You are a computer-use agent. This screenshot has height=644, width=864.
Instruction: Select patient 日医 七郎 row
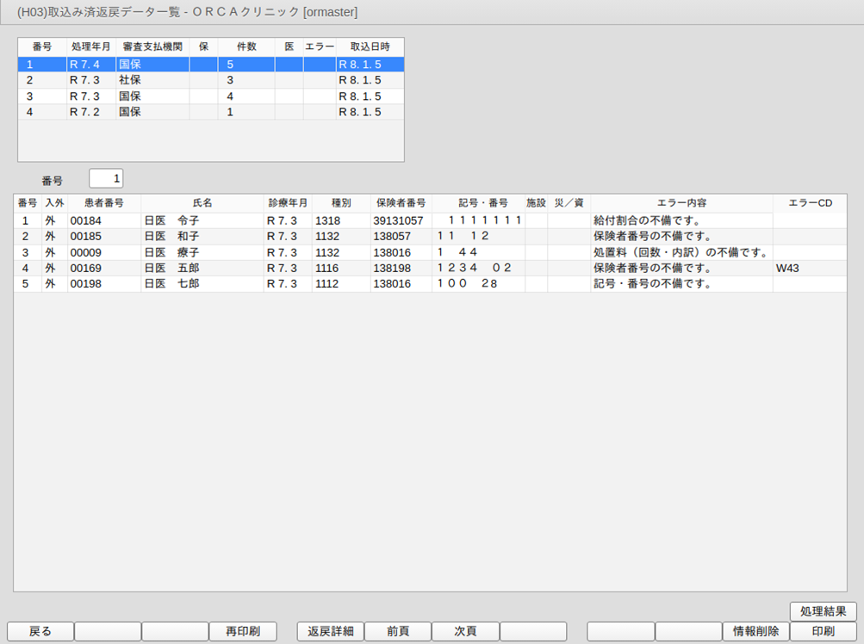429,284
